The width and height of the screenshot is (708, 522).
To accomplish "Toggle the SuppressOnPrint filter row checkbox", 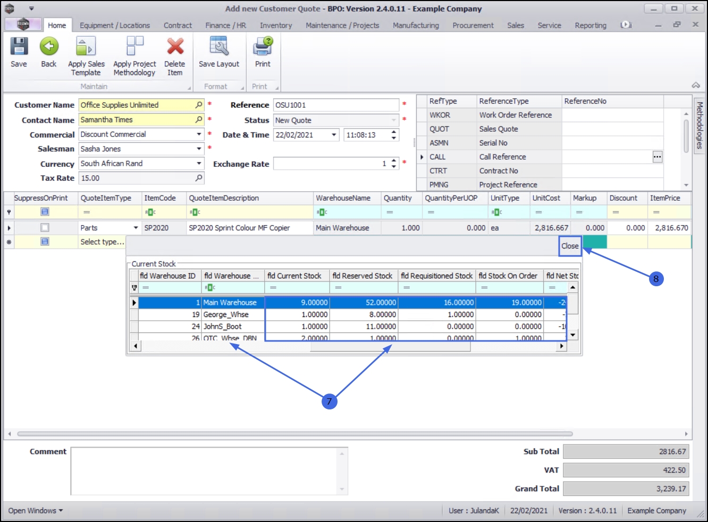I will click(45, 212).
